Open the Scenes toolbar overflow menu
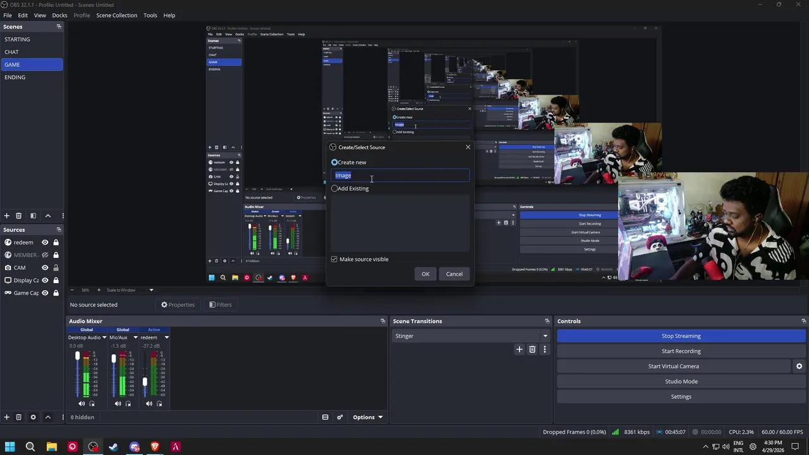Viewport: 809px width, 455px height. (62, 215)
